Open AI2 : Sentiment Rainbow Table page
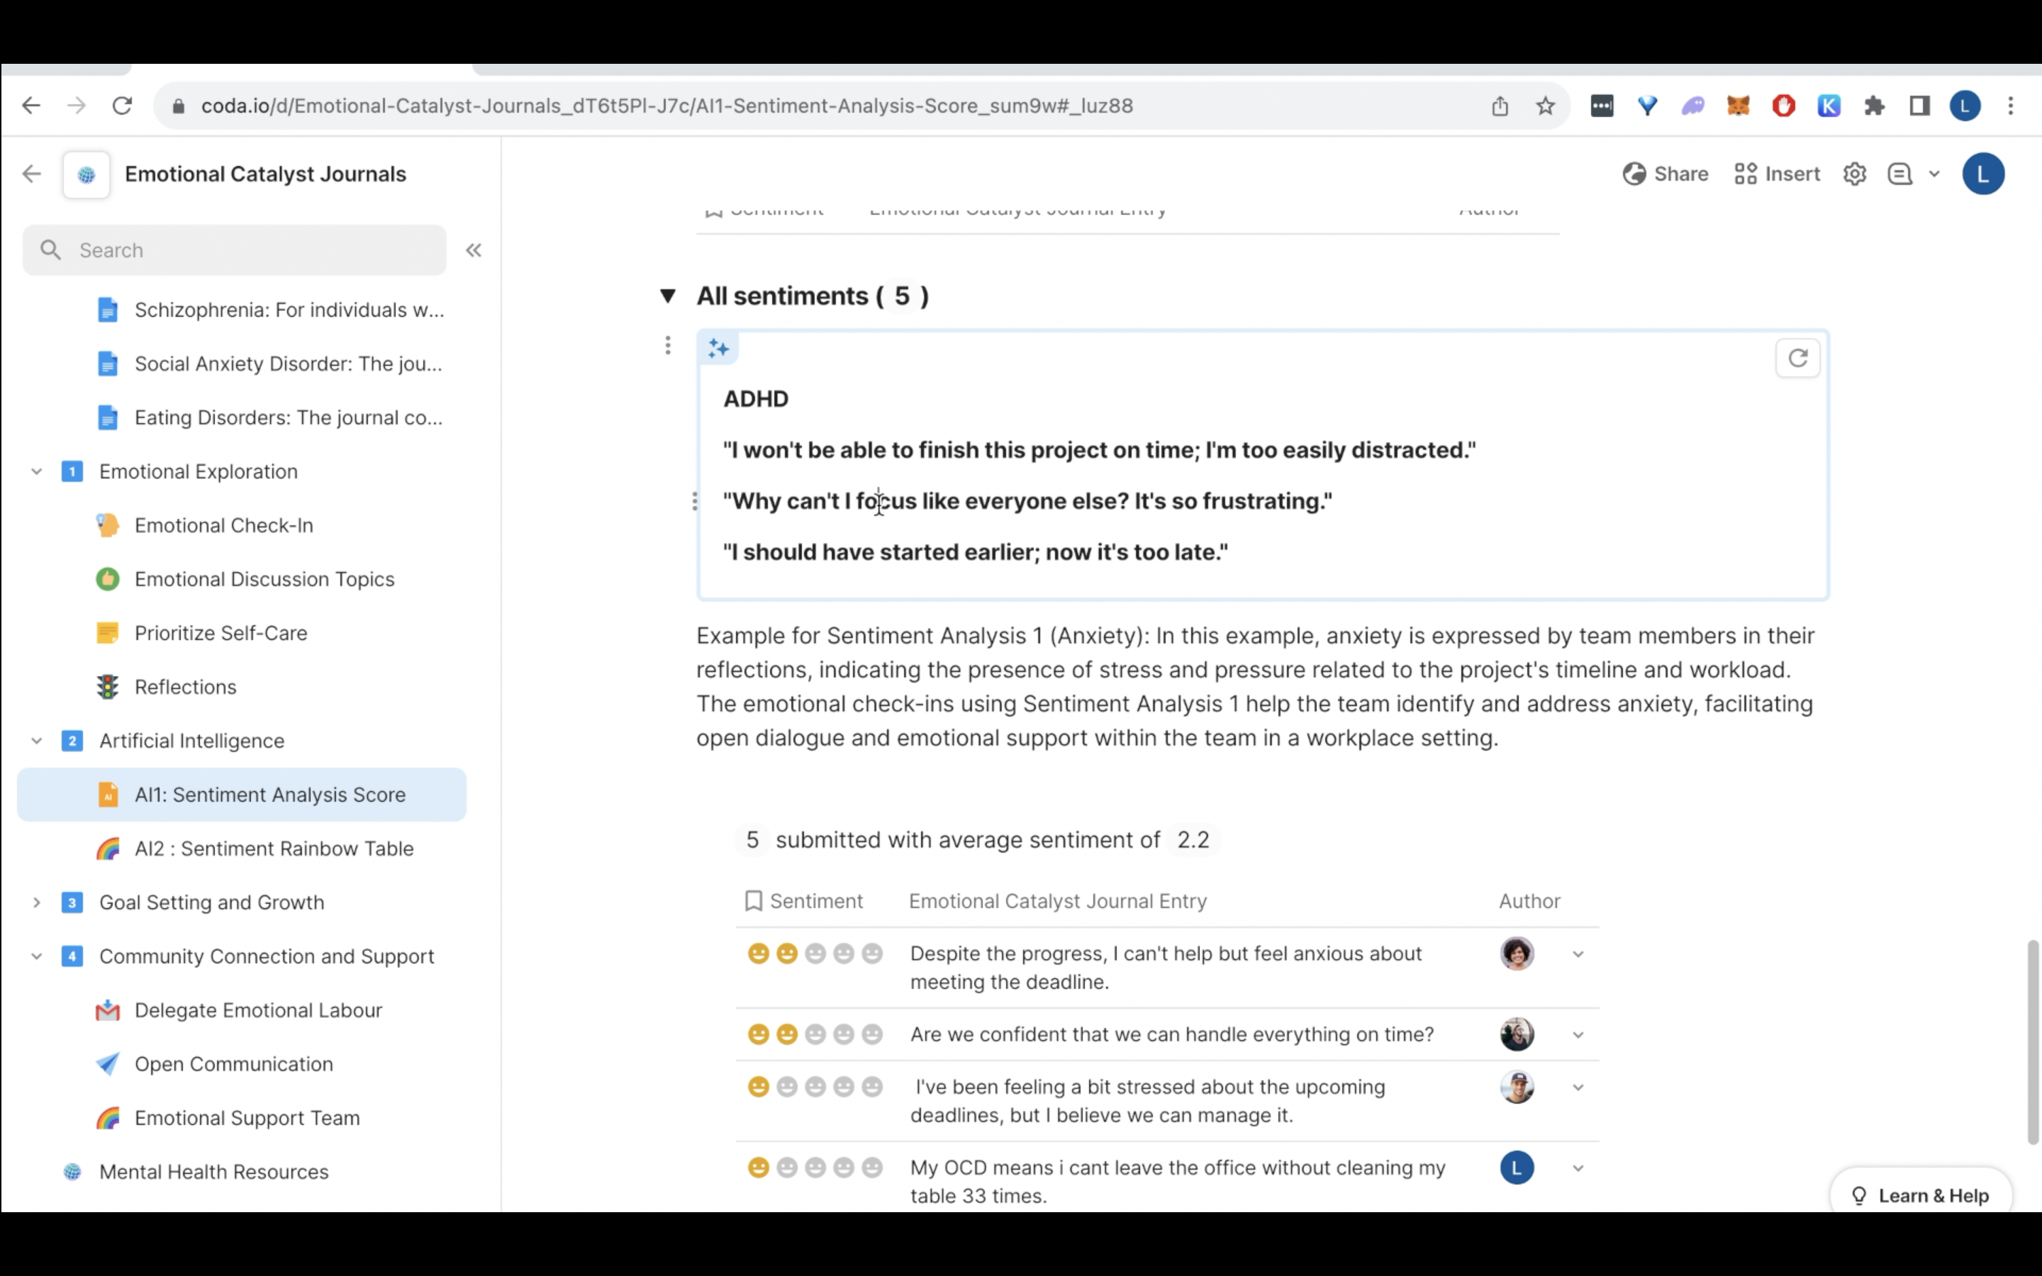This screenshot has width=2042, height=1276. tap(274, 848)
